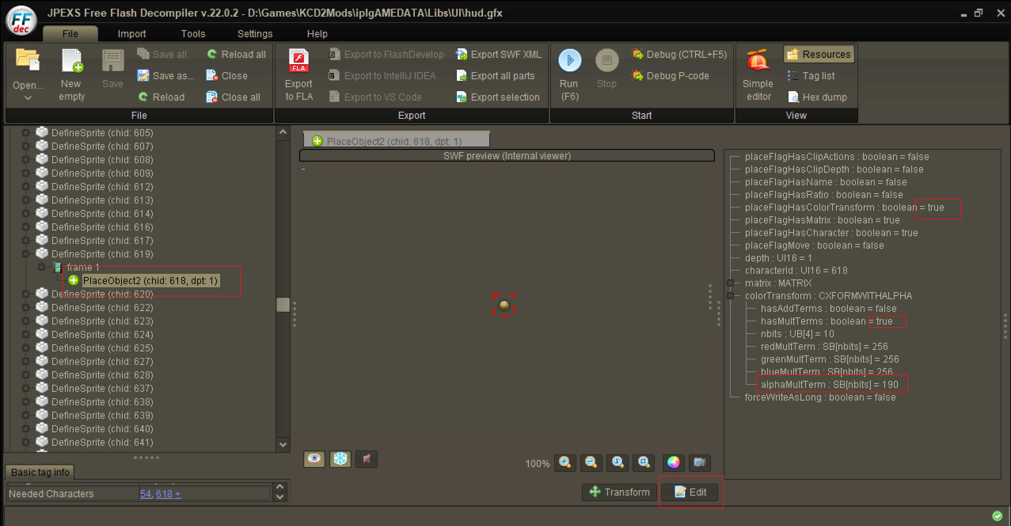Open the Open... dropdown arrow
Screen dimensions: 1011x526
click(28, 98)
